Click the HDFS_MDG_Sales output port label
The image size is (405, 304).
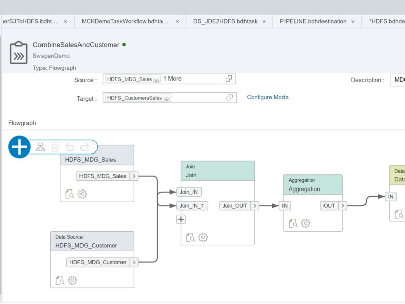[103, 176]
